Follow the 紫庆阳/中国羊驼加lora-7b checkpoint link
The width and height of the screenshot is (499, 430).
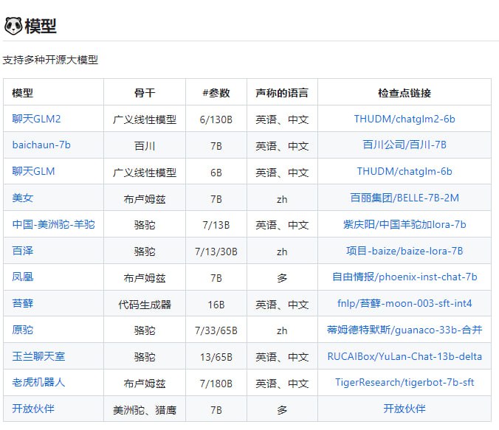[x=405, y=224]
